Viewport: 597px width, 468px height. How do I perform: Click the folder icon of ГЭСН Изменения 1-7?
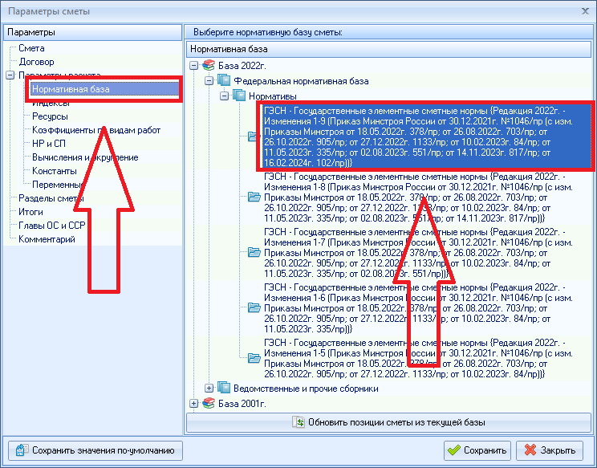pyautogui.click(x=254, y=252)
